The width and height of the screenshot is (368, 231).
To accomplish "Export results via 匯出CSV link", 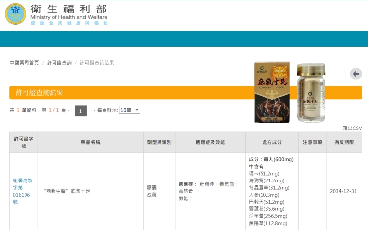I will tap(352, 128).
